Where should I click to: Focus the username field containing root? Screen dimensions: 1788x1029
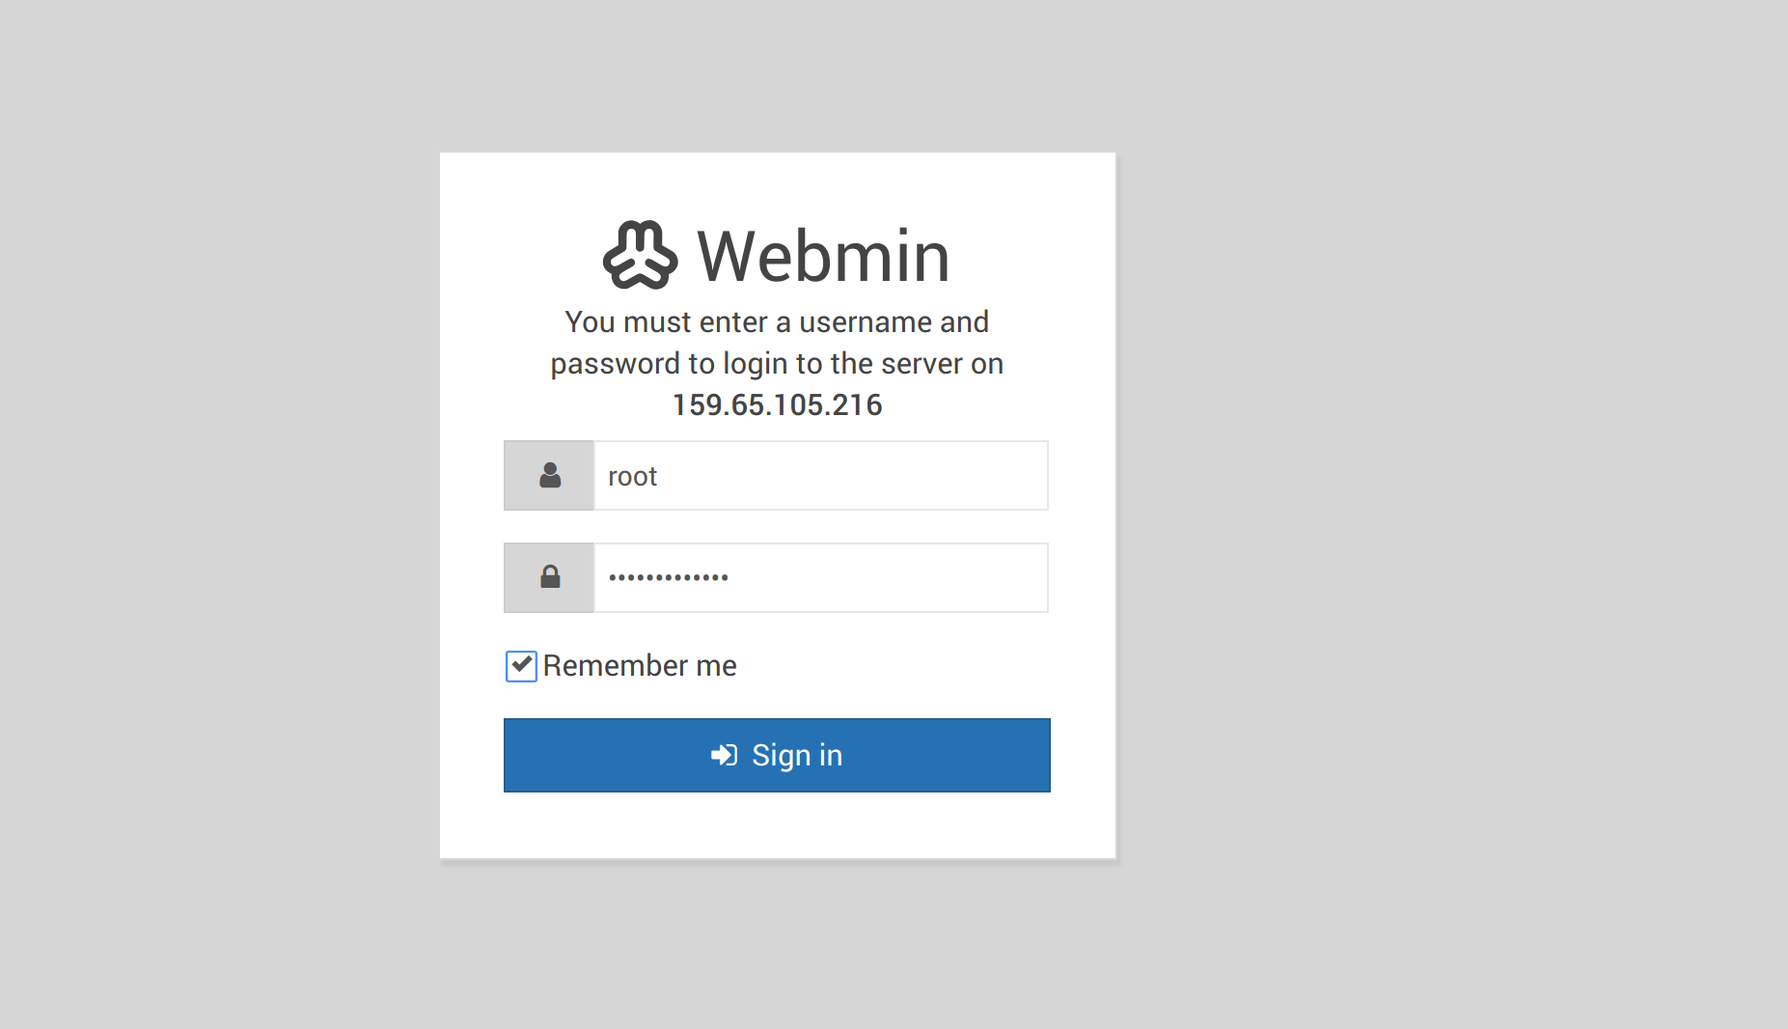[x=821, y=476]
